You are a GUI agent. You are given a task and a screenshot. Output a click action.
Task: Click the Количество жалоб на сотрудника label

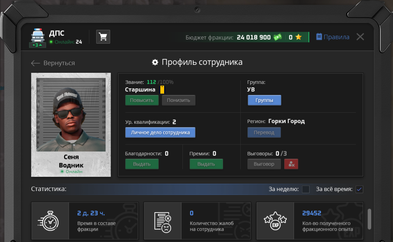[211, 226]
